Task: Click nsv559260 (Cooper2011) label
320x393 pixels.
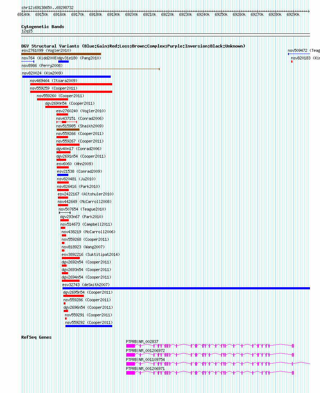Action: 60,95
